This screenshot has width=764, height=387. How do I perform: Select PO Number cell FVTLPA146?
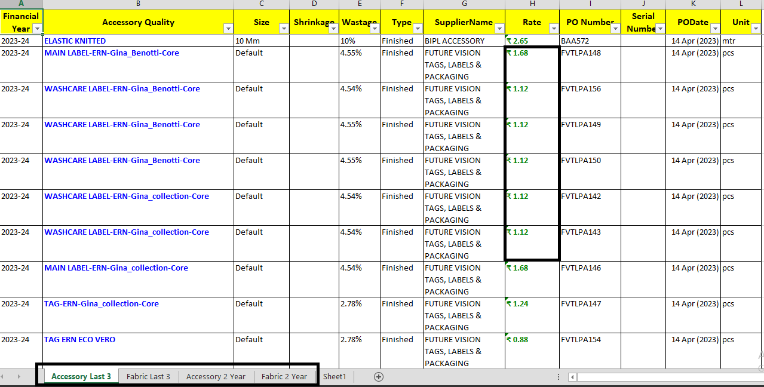[590, 279]
